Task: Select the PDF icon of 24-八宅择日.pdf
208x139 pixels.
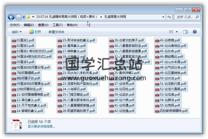Action: [x=60, y=89]
